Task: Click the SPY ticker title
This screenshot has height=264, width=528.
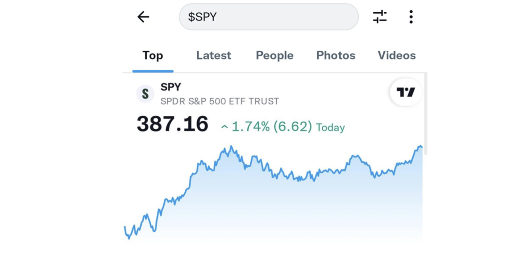Action: (171, 87)
